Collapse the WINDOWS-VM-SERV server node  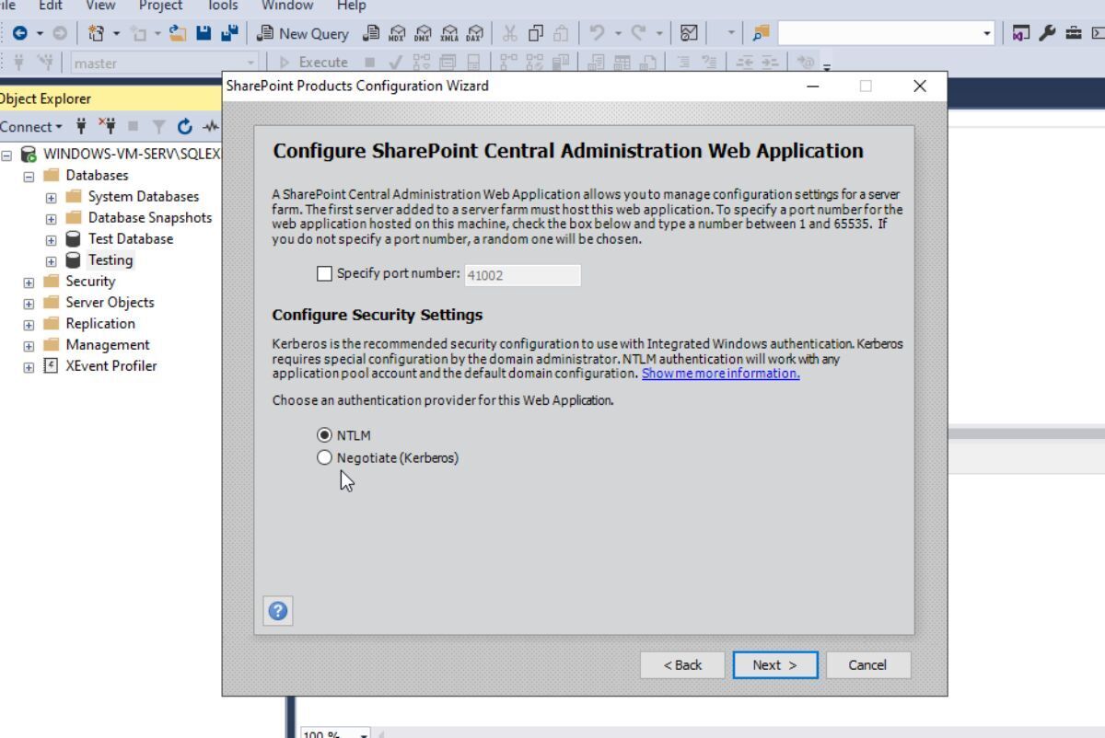click(6, 155)
